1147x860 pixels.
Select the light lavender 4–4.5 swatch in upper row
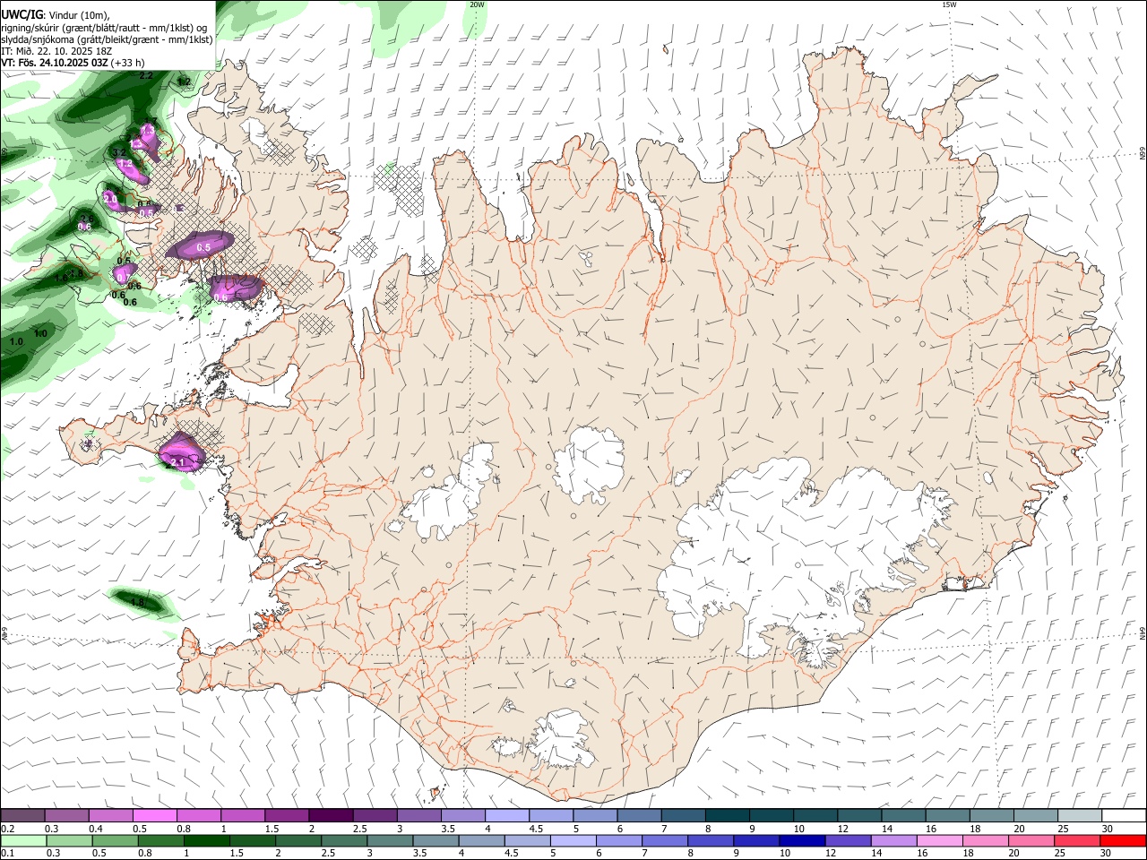507,816
